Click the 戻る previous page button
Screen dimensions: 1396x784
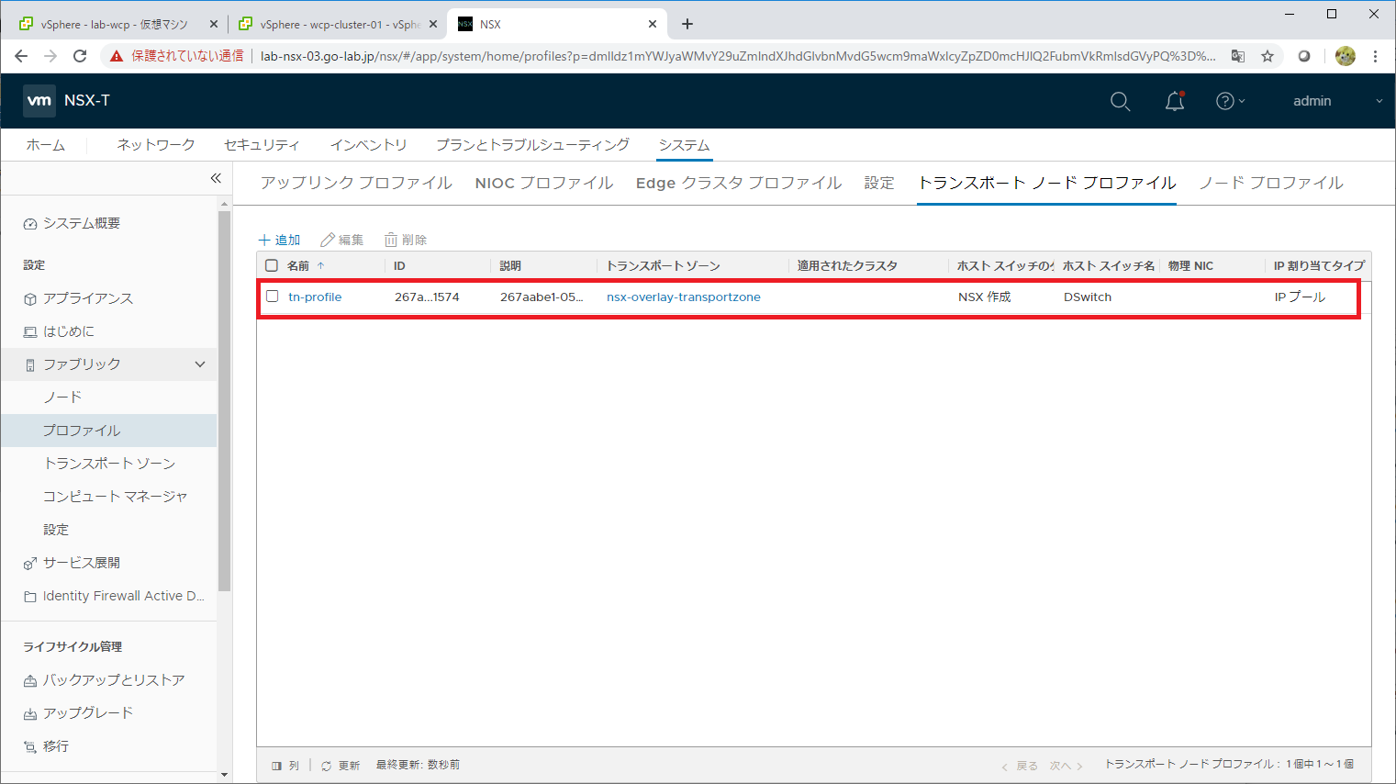1020,766
